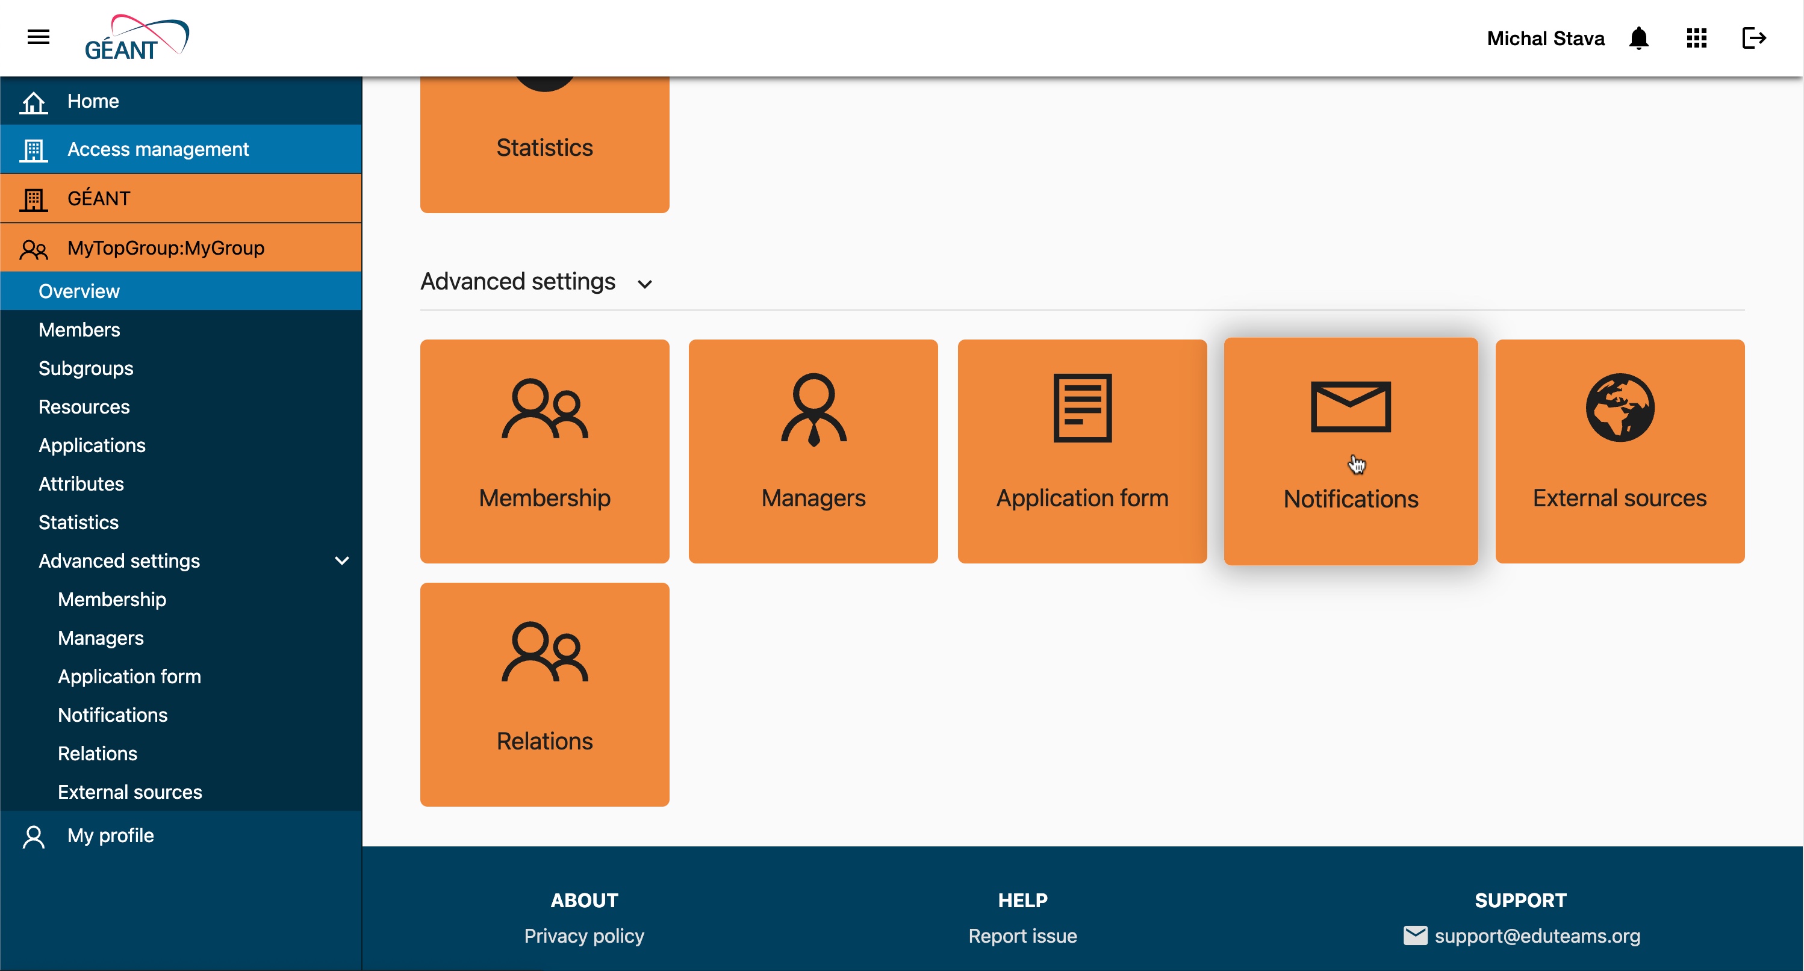This screenshot has width=1804, height=971.
Task: Click the Home house icon in sidebar
Action: tap(33, 102)
